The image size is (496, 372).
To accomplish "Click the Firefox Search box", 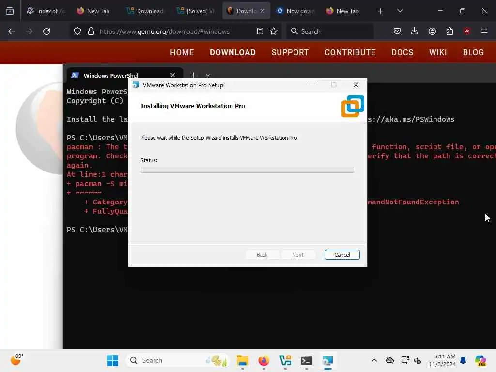I will click(x=330, y=31).
